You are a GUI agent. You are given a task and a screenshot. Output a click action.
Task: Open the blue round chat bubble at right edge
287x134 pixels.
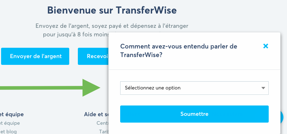(x=282, y=117)
